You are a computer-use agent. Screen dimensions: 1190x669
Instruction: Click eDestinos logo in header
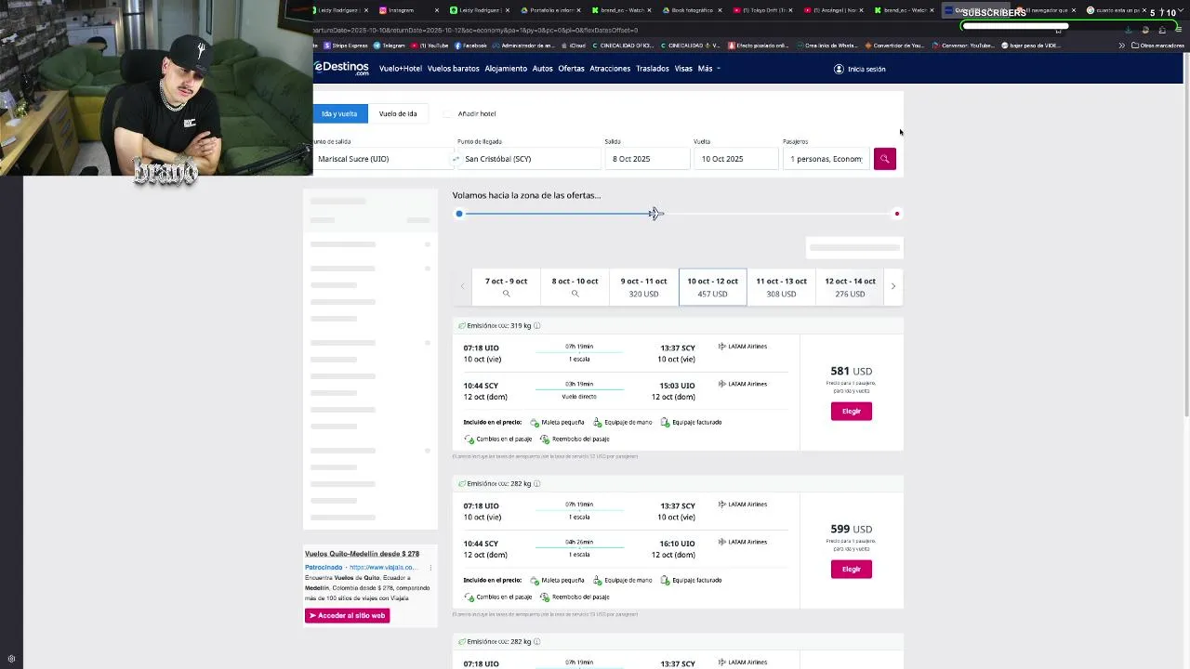point(341,68)
